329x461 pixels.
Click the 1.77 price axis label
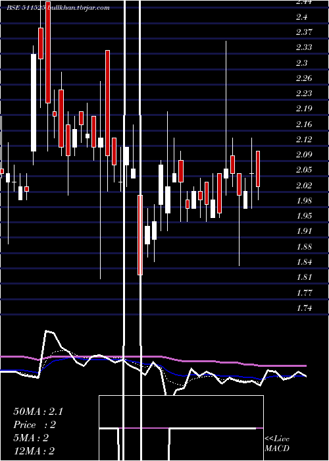click(304, 293)
